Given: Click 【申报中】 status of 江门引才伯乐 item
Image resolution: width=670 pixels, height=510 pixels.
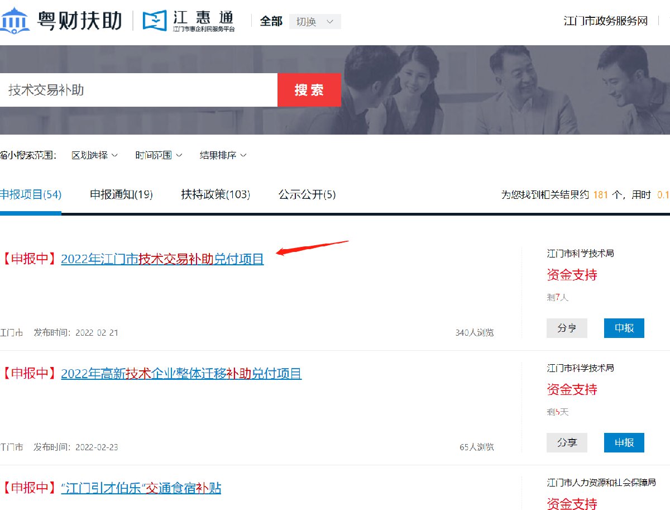Looking at the screenshot, I should click(x=29, y=488).
